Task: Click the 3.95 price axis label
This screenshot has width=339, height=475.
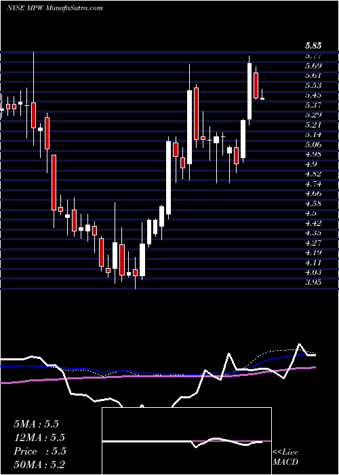Action: click(313, 282)
